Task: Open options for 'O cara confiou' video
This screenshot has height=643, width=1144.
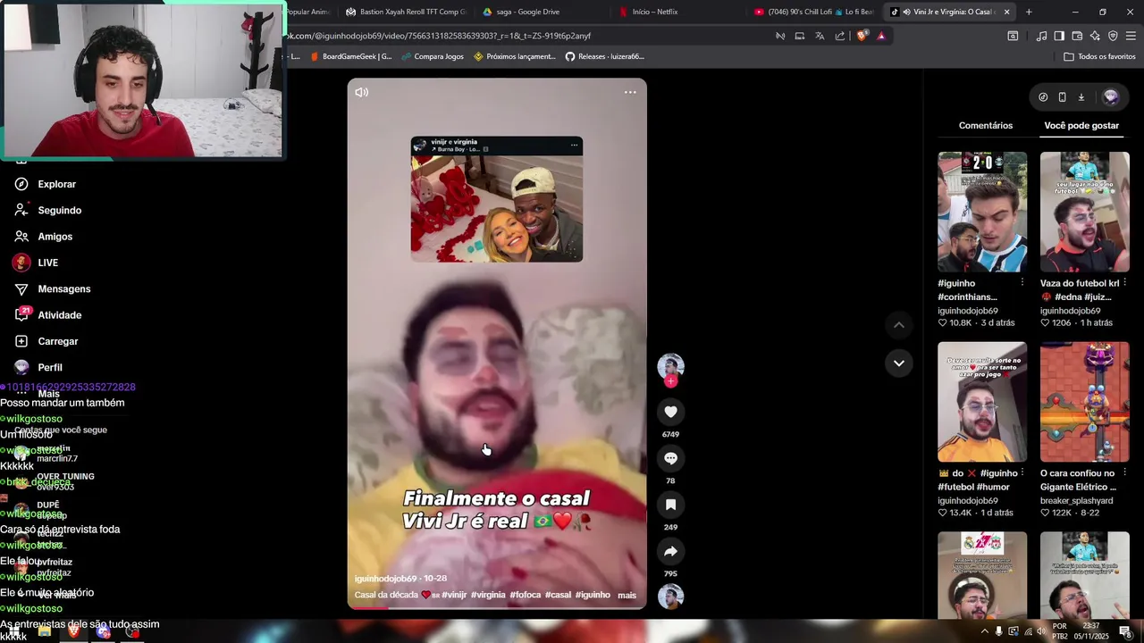Action: [x=1124, y=472]
